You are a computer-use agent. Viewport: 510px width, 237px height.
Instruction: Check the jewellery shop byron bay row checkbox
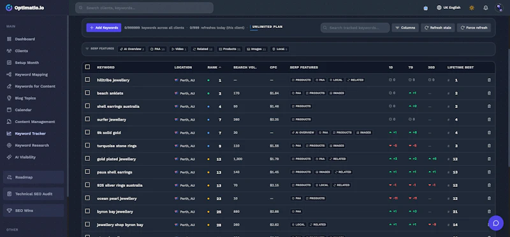pos(87,224)
